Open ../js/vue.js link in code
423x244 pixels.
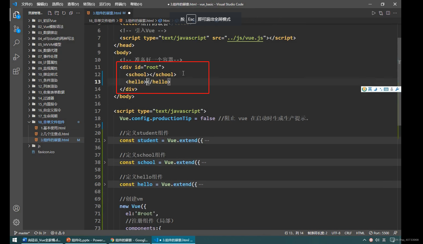pos(245,38)
